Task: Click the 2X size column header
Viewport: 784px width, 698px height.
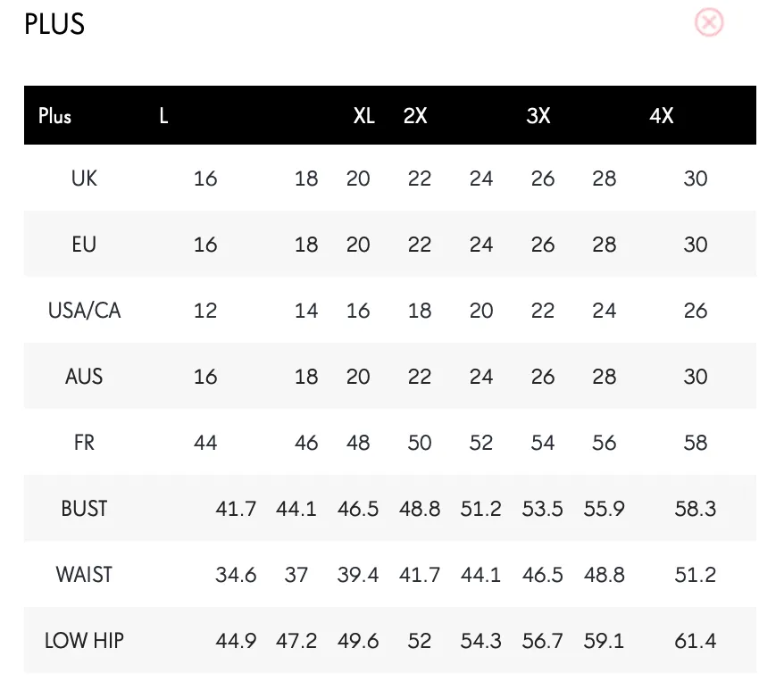Action: 415,116
